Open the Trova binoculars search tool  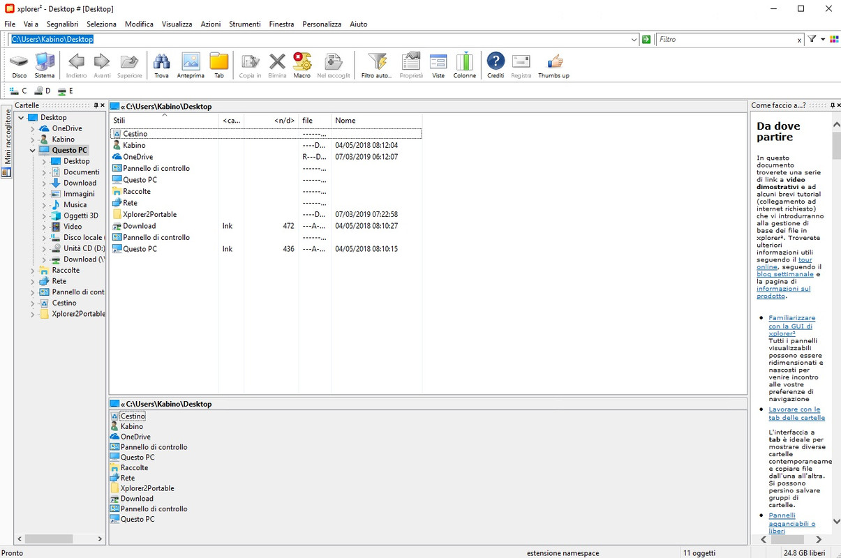click(161, 66)
